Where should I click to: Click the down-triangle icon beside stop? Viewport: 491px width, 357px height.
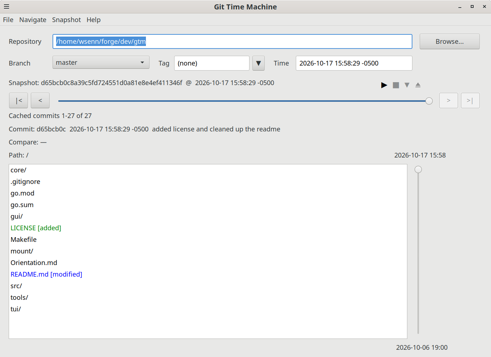pos(407,85)
